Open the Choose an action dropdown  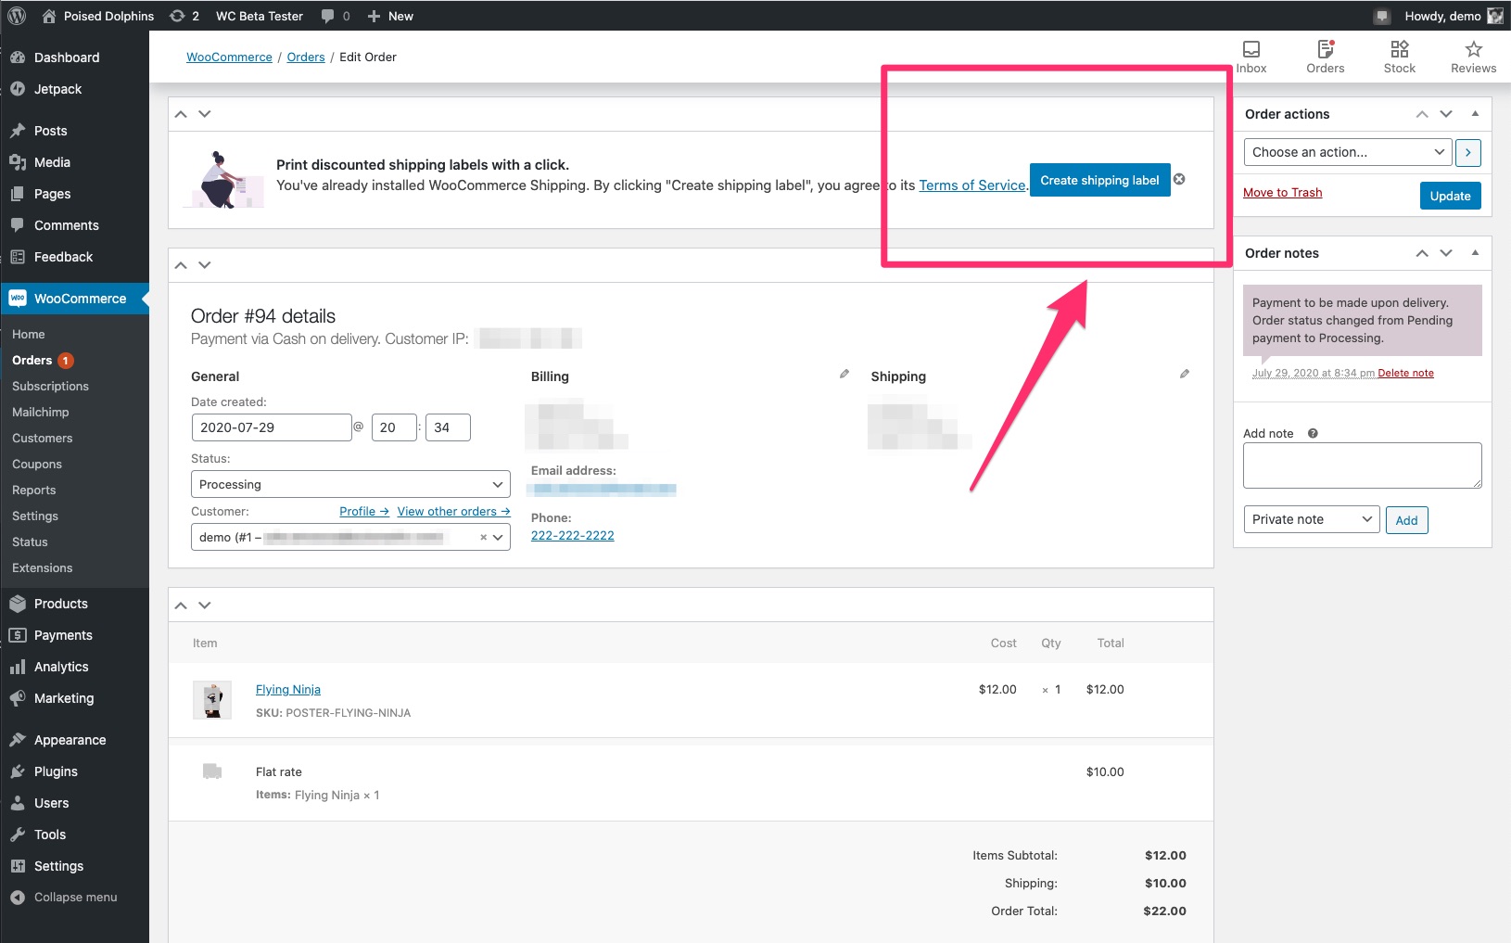click(x=1348, y=152)
